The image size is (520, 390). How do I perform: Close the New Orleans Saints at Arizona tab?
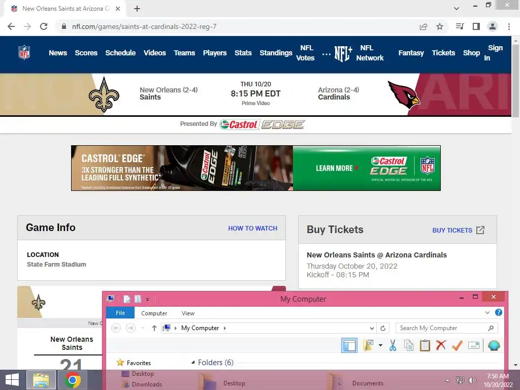click(118, 9)
